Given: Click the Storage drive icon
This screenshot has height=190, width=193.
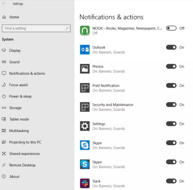Looking at the screenshot, I should (4, 108).
